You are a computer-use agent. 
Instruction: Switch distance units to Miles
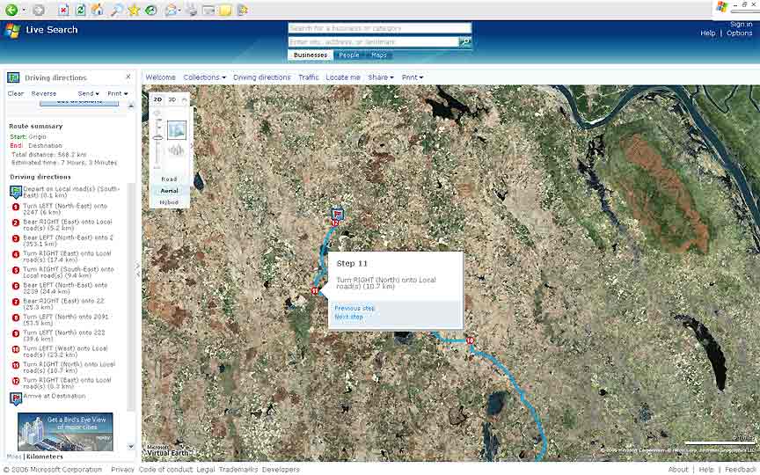(x=14, y=457)
